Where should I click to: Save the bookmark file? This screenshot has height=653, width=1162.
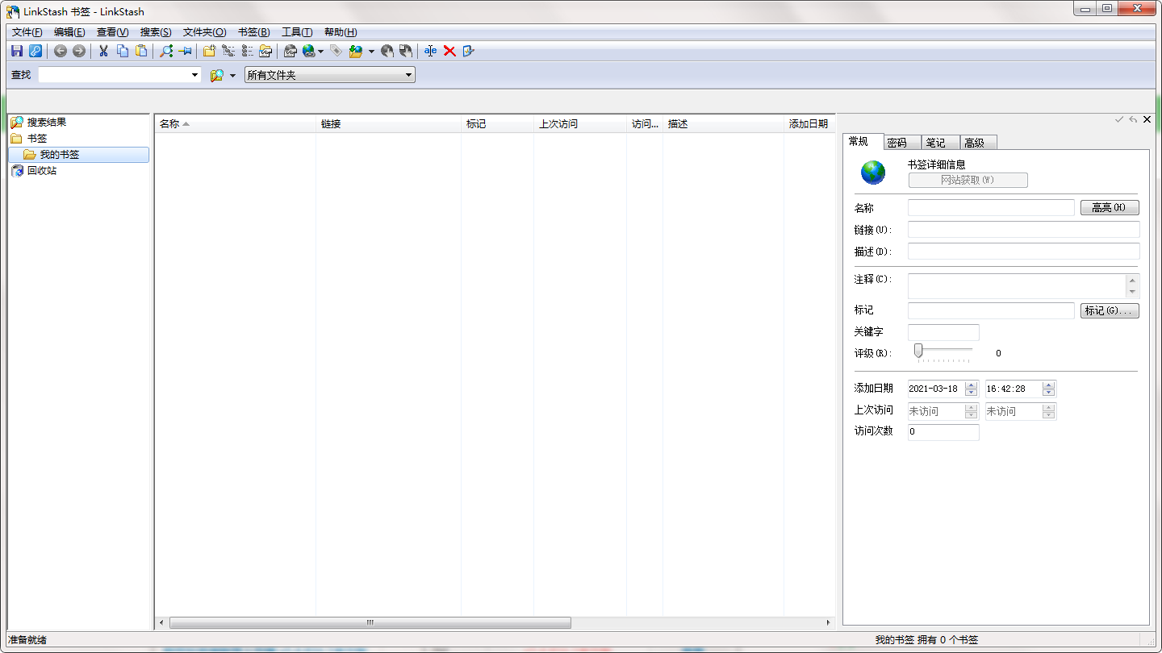click(17, 51)
